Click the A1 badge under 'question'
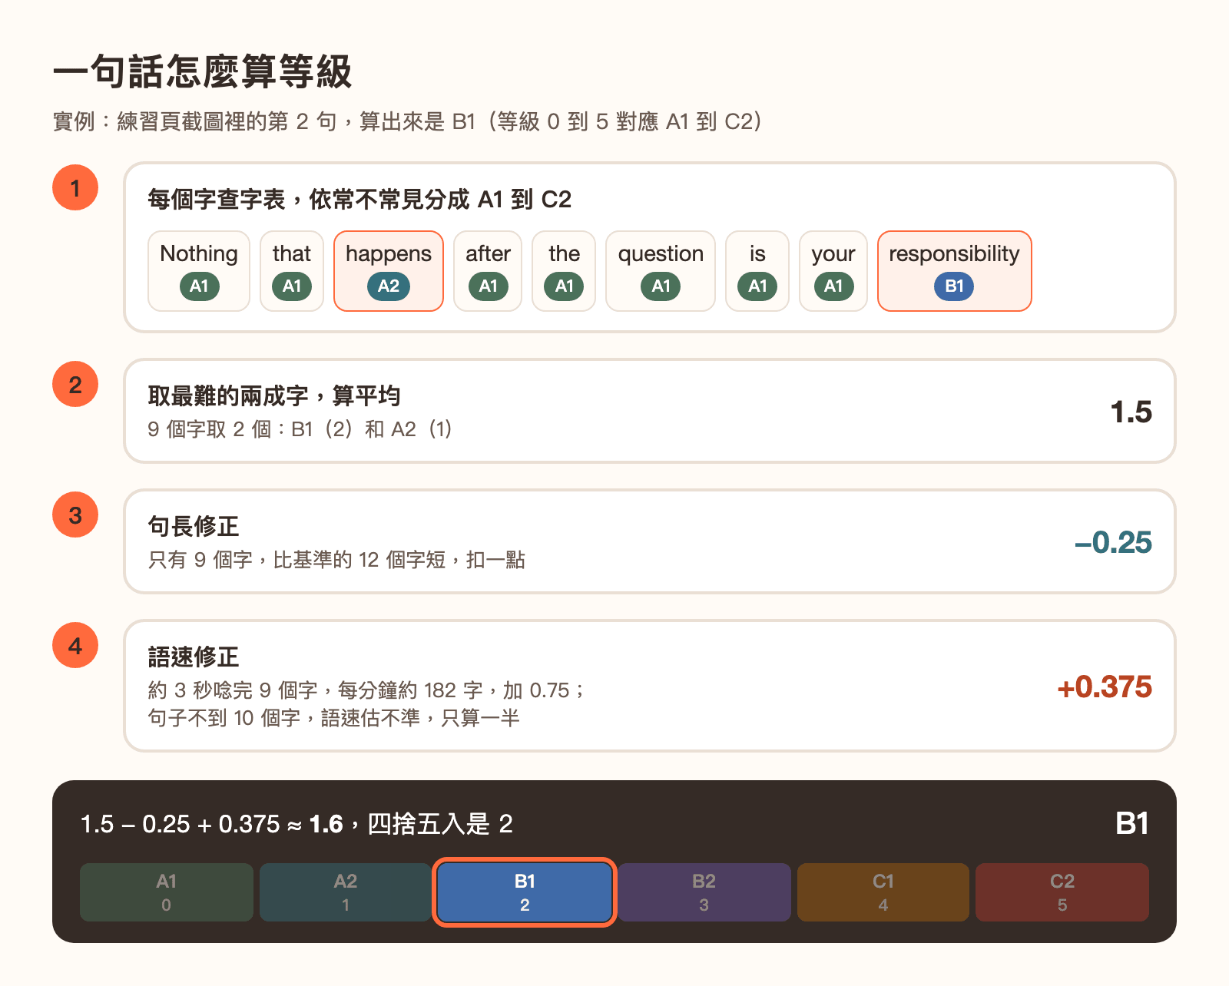 [x=661, y=286]
